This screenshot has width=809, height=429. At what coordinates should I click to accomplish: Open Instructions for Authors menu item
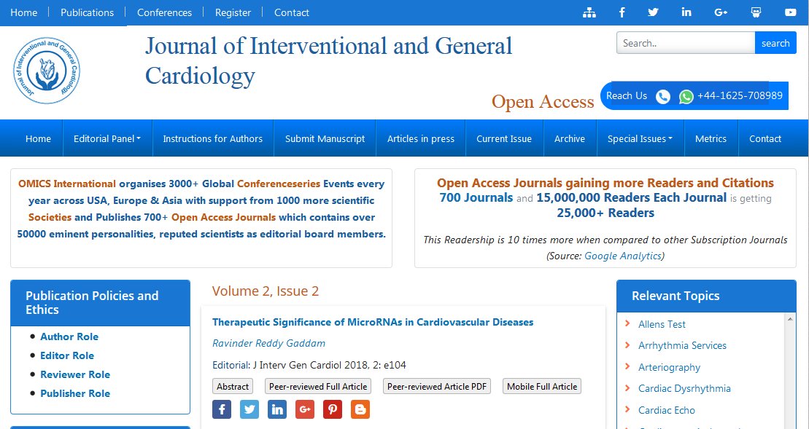[212, 138]
